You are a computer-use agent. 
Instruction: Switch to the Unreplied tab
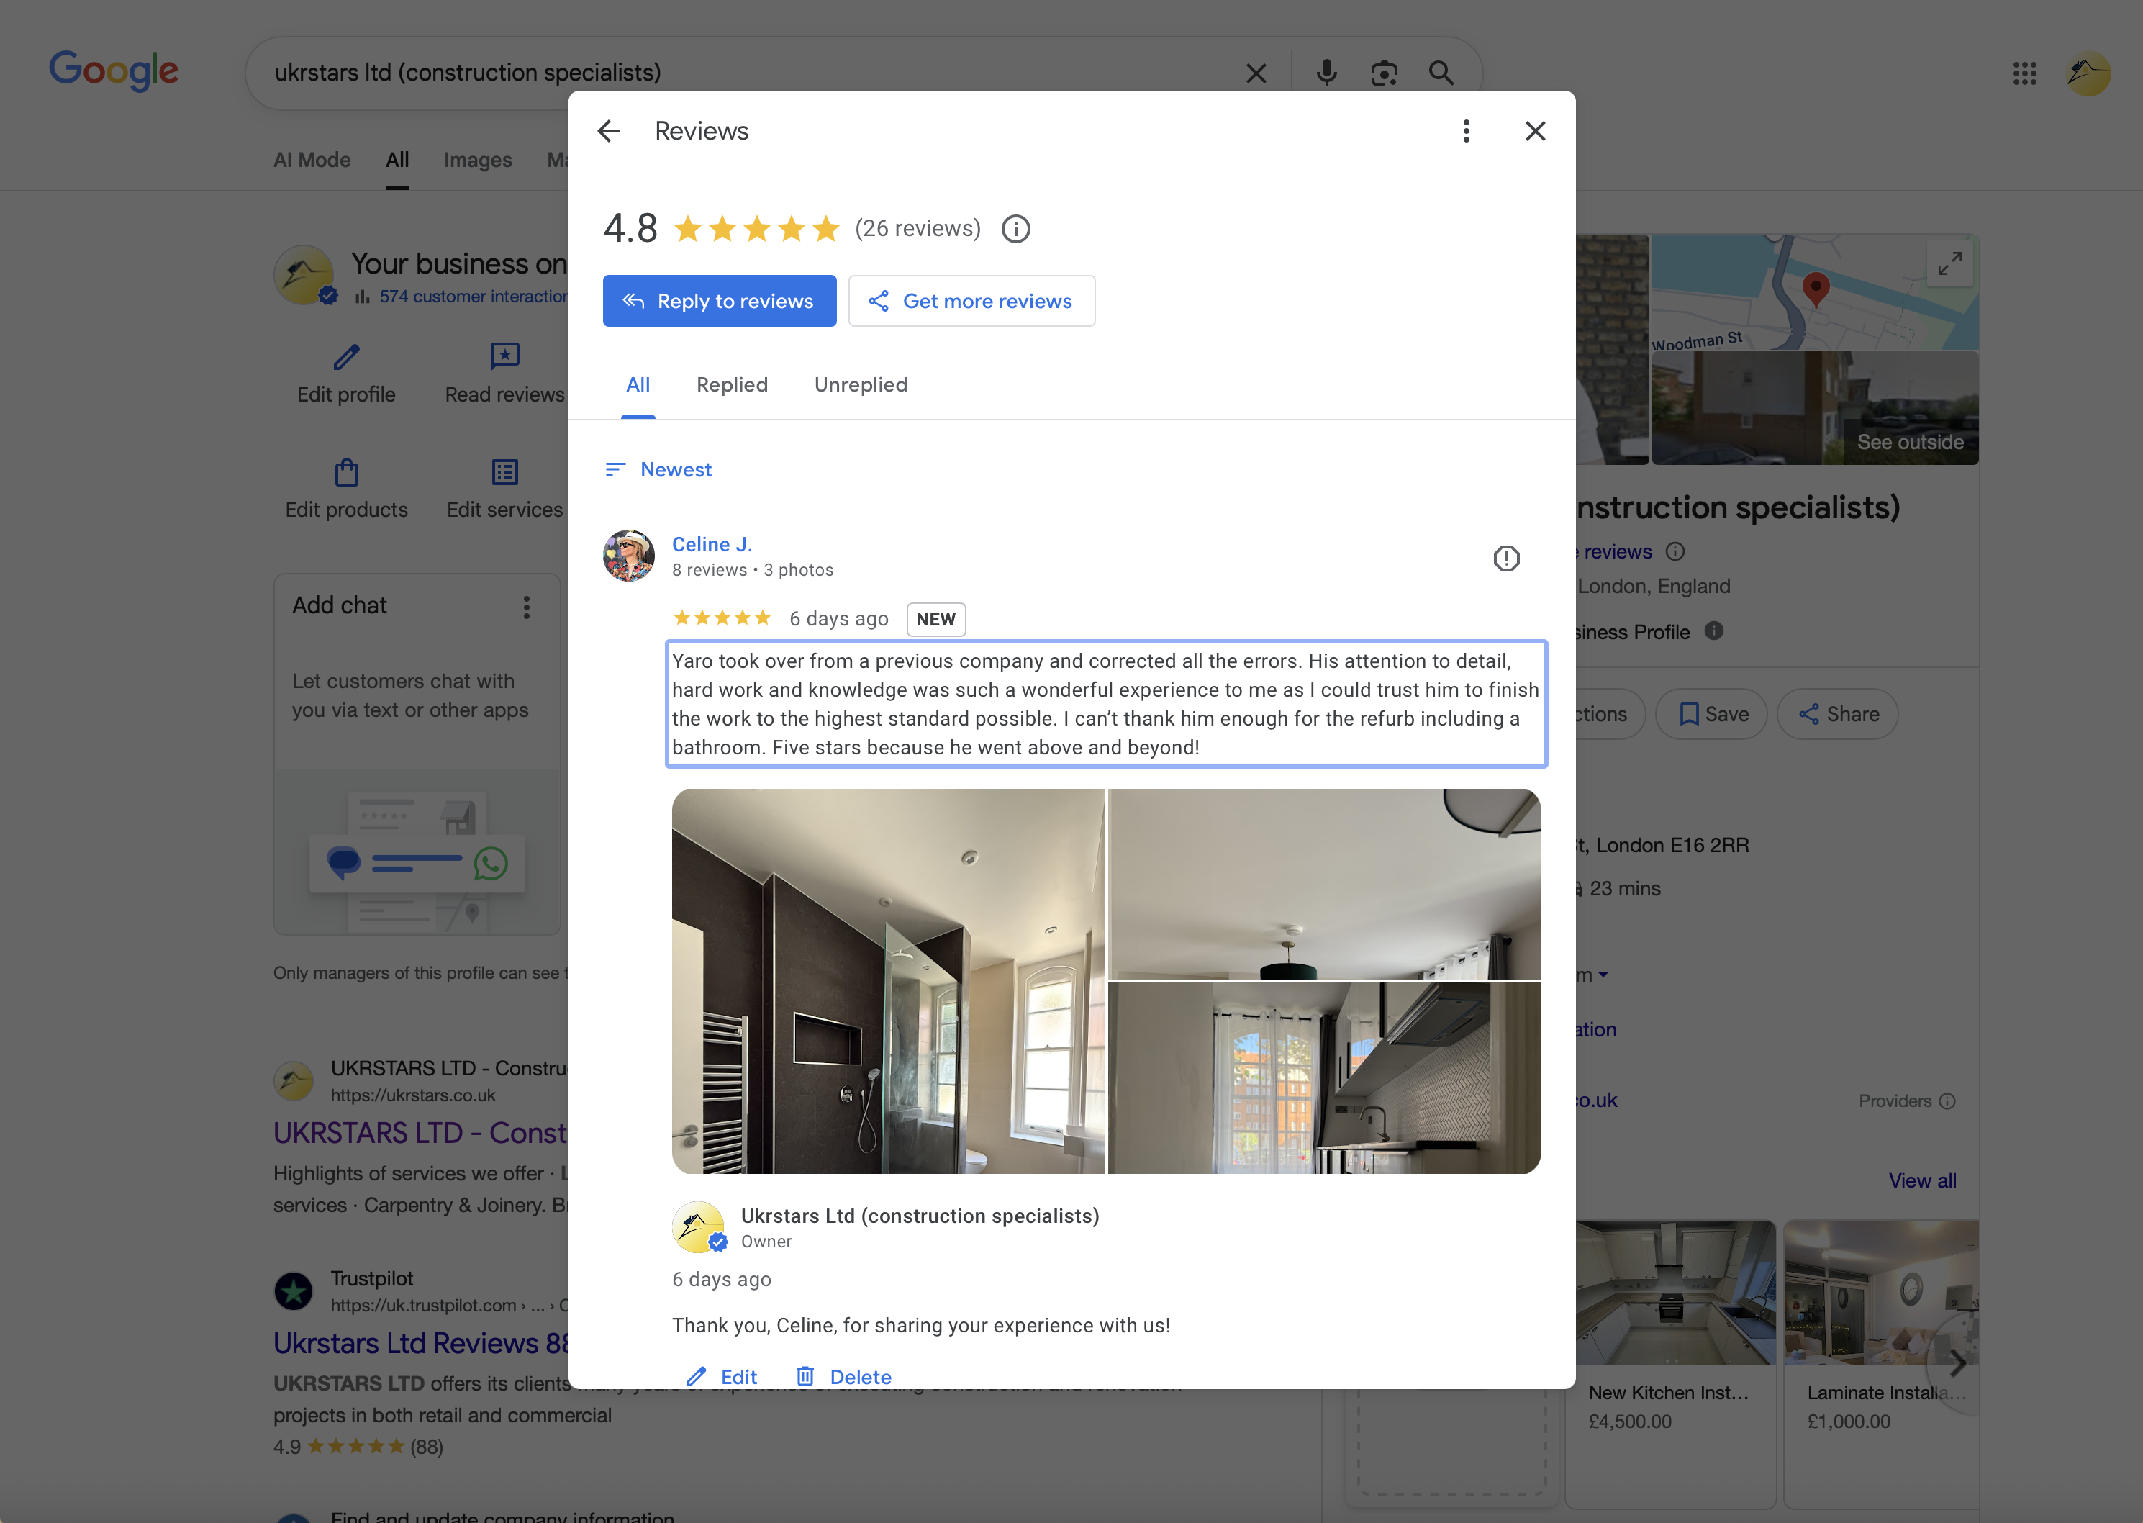click(860, 384)
